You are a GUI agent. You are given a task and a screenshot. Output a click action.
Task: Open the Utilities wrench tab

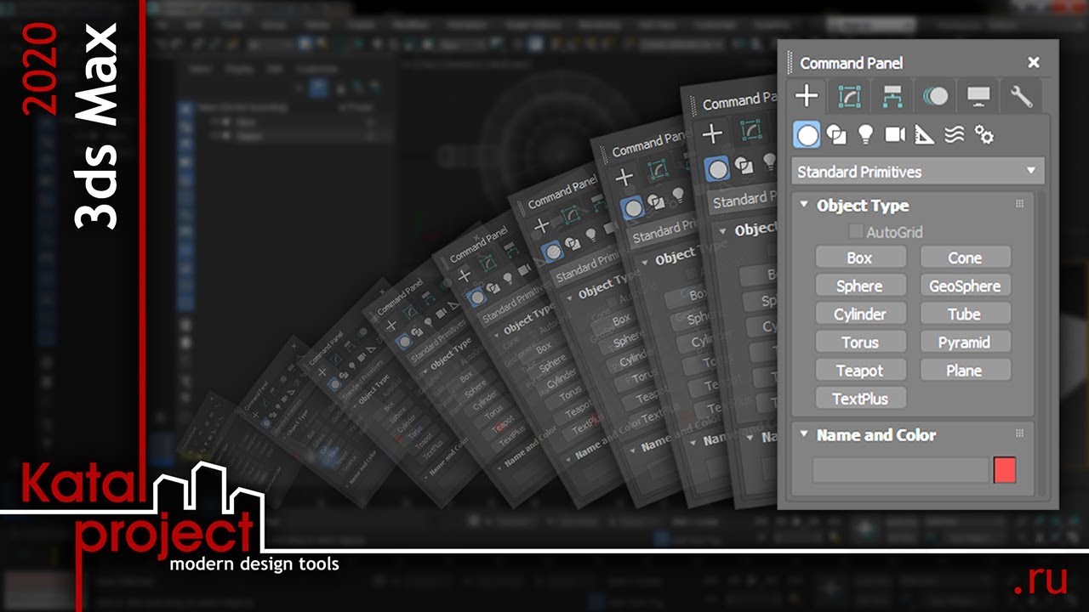tap(1021, 97)
